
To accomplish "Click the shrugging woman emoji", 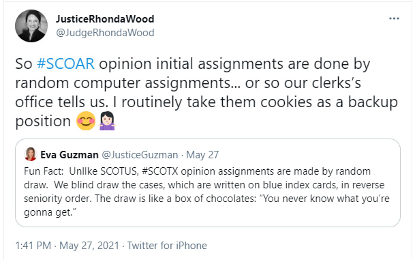I will click(107, 121).
